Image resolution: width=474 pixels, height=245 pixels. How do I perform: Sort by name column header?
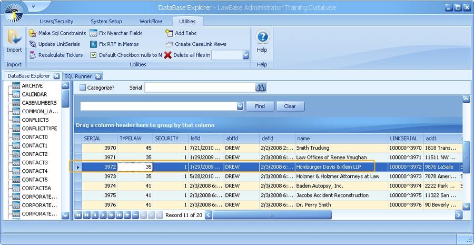click(342, 138)
